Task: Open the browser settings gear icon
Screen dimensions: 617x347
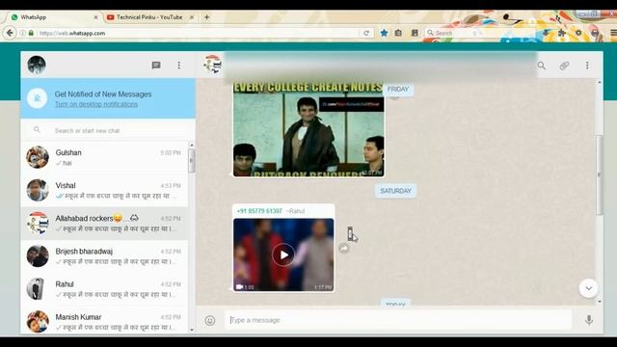Action: coord(578,33)
